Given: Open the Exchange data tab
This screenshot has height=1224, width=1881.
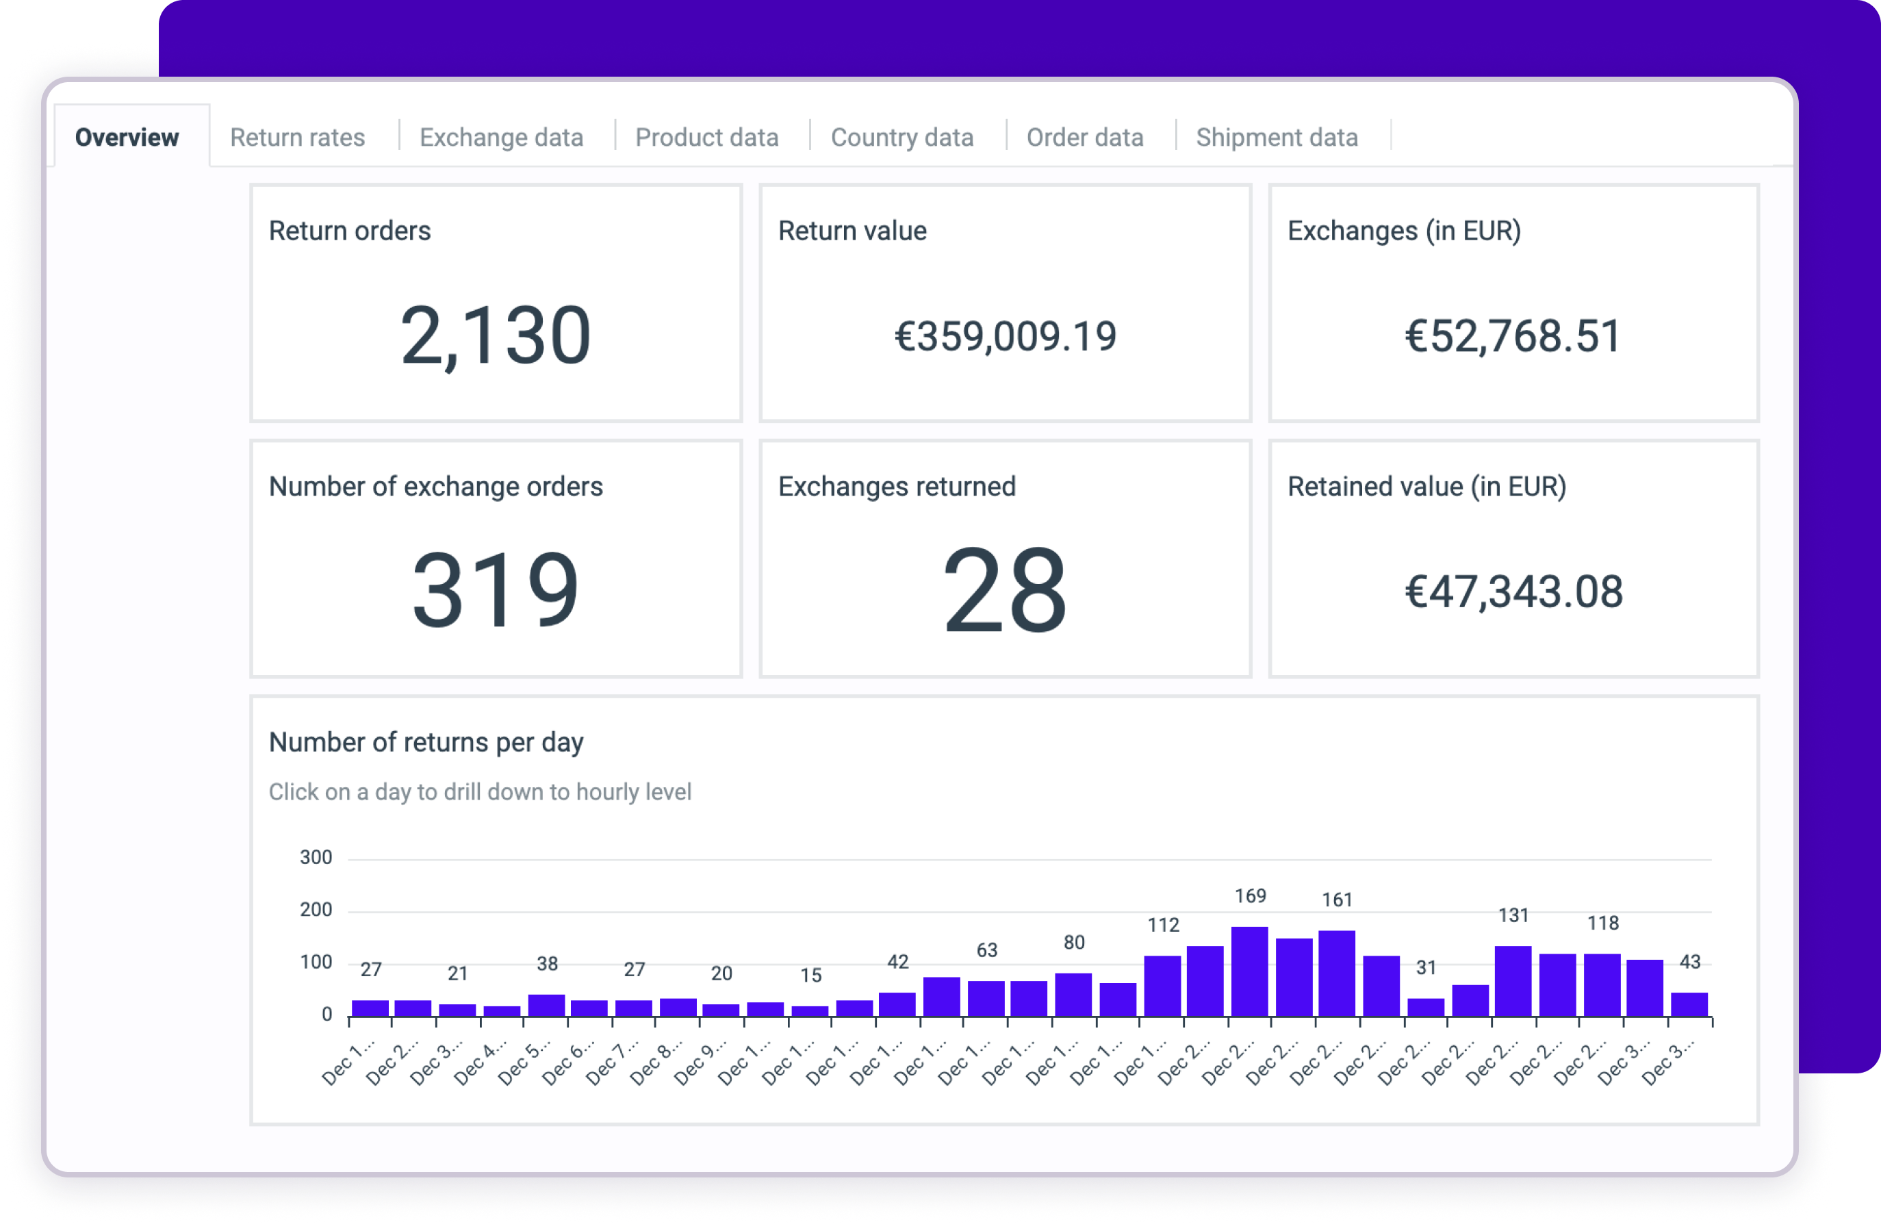Looking at the screenshot, I should (501, 138).
